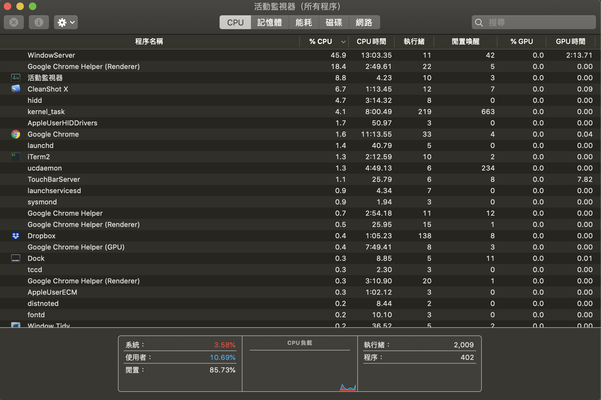Select the CPU tab
Image resolution: width=601 pixels, height=400 pixels.
point(235,22)
